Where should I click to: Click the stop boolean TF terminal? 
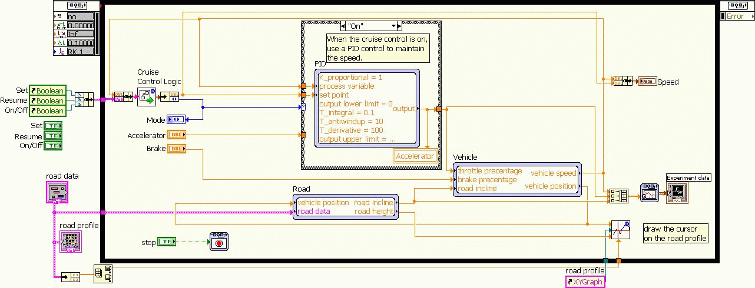(x=167, y=242)
